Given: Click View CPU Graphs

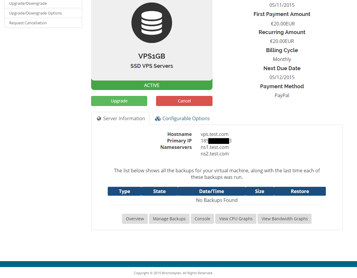Looking at the screenshot, I should click(x=236, y=219).
